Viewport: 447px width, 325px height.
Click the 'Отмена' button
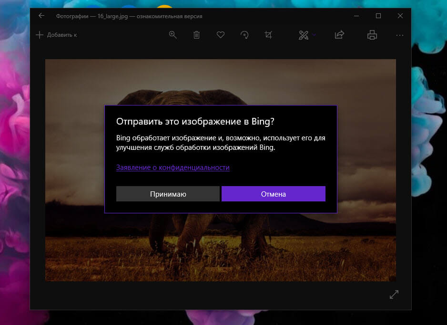274,194
